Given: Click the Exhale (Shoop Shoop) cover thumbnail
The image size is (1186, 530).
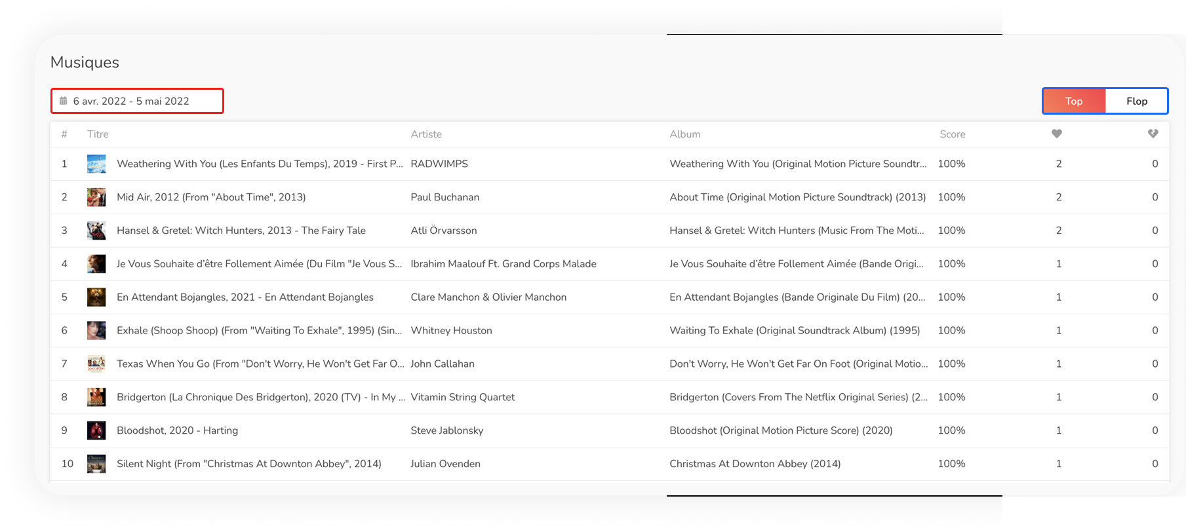Looking at the screenshot, I should [x=96, y=331].
